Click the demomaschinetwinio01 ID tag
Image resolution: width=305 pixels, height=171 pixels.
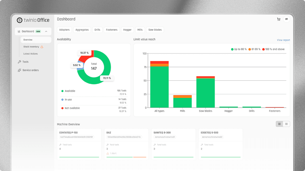coord(165,137)
